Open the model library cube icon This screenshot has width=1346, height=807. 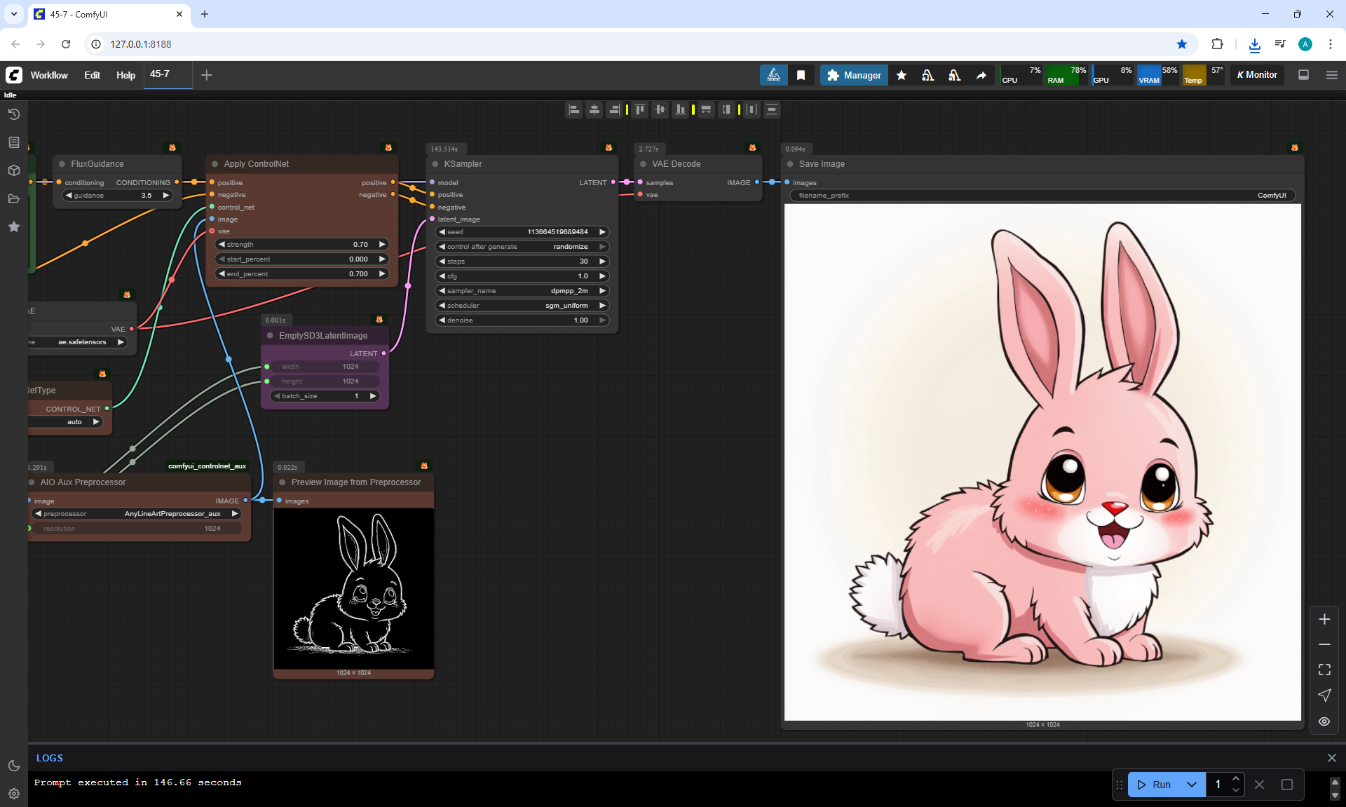[x=13, y=170]
